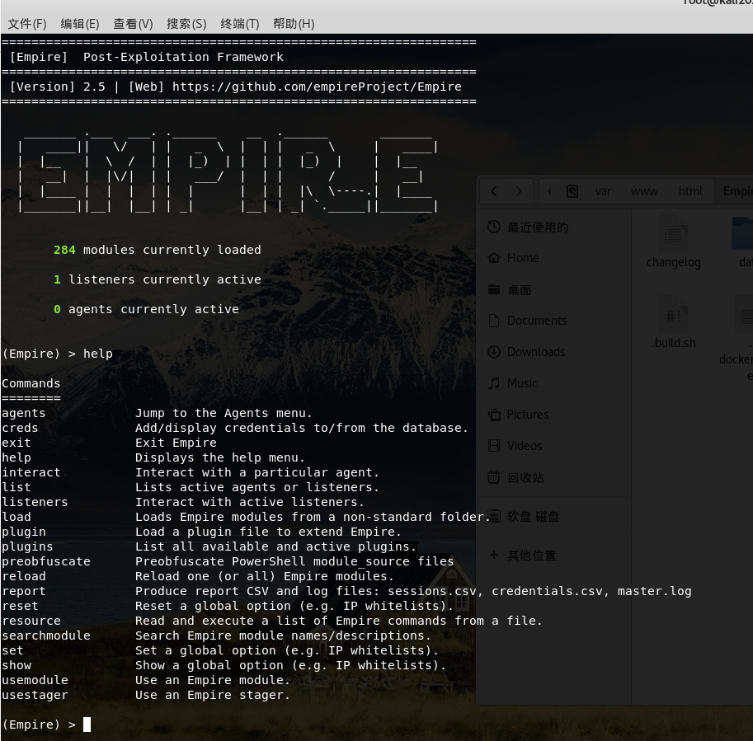Open the 编辑(E) menu
Screen dimensions: 753x741
pos(80,23)
